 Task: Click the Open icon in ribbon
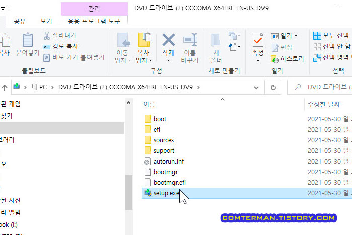[275, 36]
